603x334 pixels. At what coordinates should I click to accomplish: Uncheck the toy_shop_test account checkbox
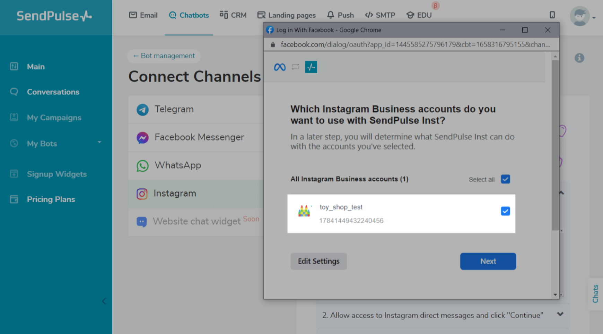505,211
